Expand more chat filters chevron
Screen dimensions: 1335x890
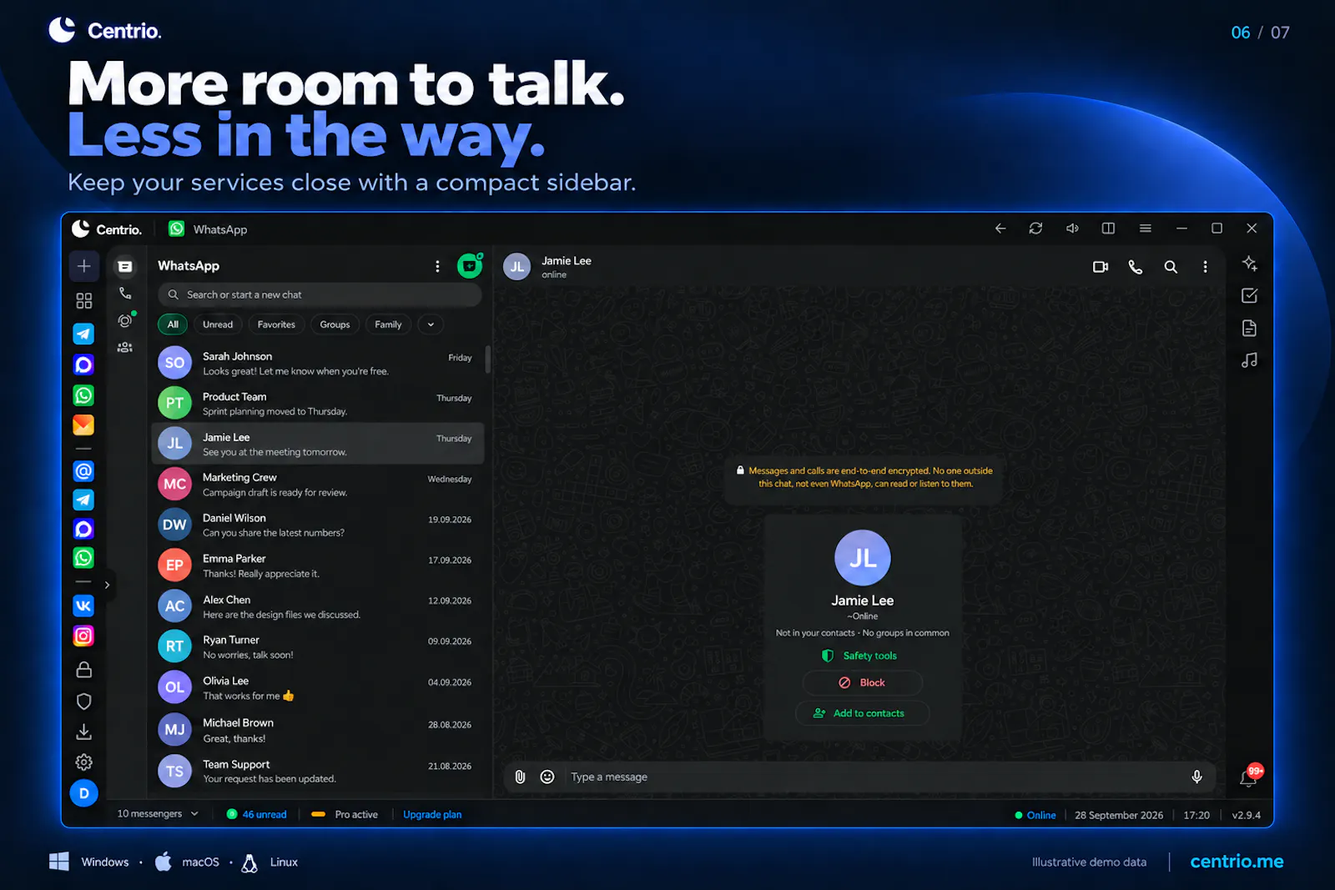tap(431, 324)
